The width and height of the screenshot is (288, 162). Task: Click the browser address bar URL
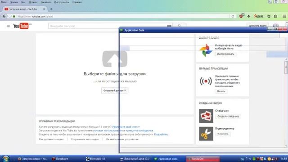(x=35, y=16)
